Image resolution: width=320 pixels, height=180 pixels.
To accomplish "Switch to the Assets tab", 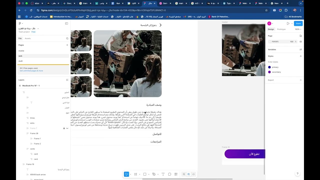I will point(27,38).
